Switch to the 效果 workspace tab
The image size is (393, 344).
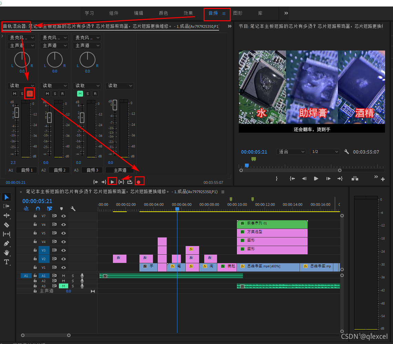pos(188,13)
